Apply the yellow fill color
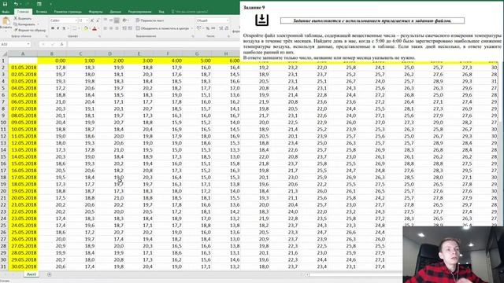This screenshot has height=283, width=504. [x=86, y=28]
